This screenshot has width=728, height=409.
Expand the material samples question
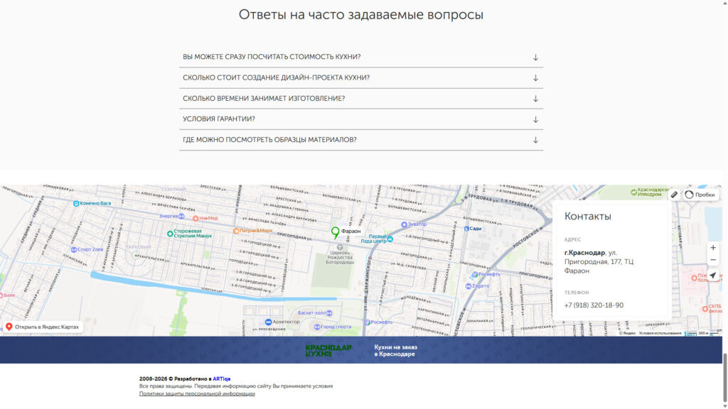tap(360, 140)
